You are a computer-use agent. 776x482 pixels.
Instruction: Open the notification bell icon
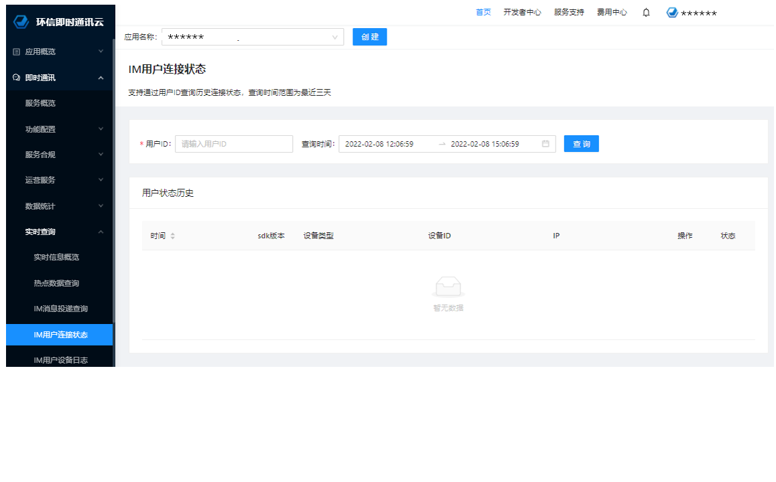point(646,12)
